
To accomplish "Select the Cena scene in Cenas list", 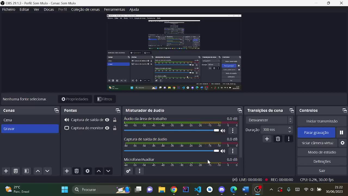I will tap(8, 120).
